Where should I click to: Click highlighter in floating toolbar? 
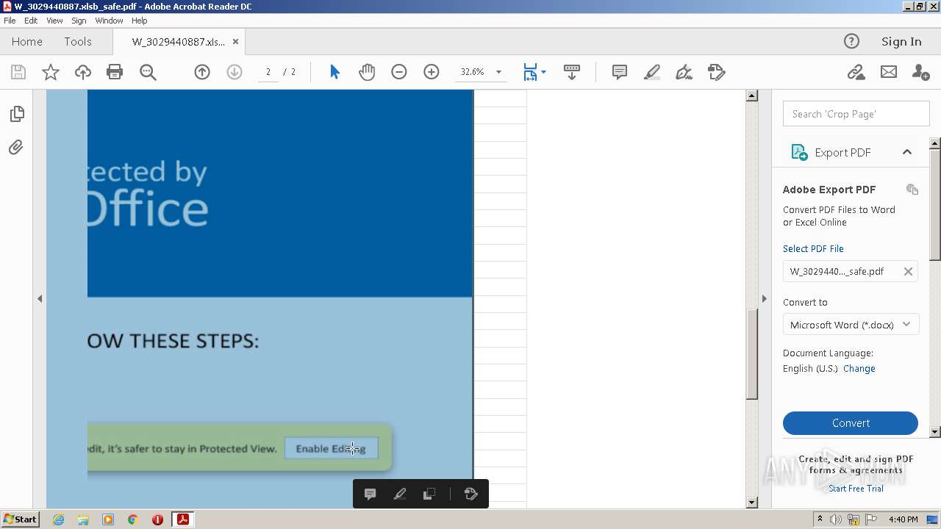[x=400, y=494]
